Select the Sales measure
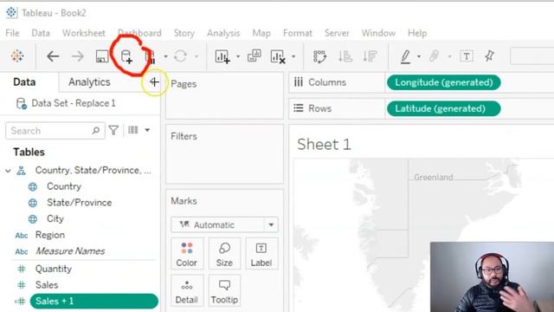The image size is (554, 312). pos(47,285)
